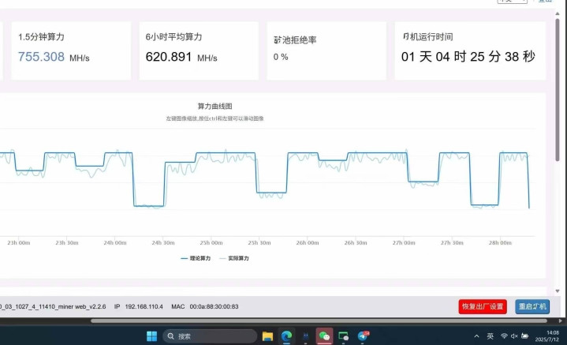Open the clock and date in taskbar
Screen dimensions: 567x345
pos(546,336)
